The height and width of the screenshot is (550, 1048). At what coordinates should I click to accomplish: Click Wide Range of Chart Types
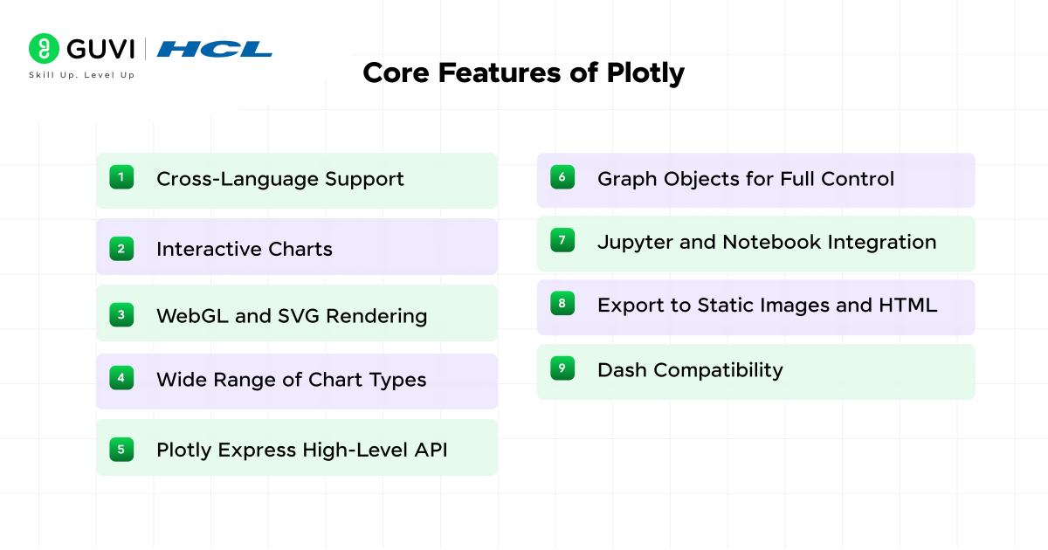coord(291,380)
